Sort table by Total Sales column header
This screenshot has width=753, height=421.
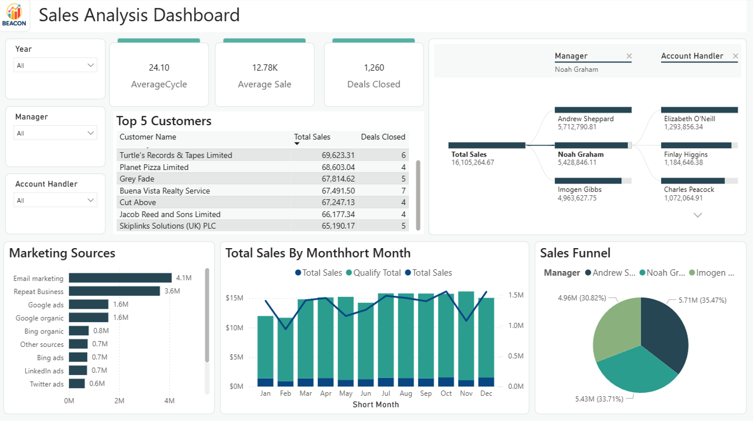click(x=312, y=137)
